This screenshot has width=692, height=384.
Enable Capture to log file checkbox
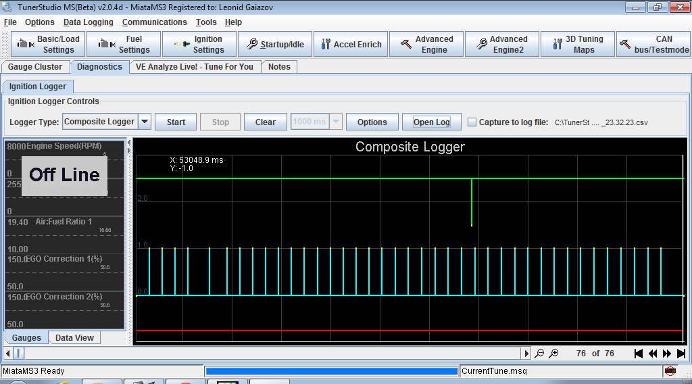click(472, 122)
